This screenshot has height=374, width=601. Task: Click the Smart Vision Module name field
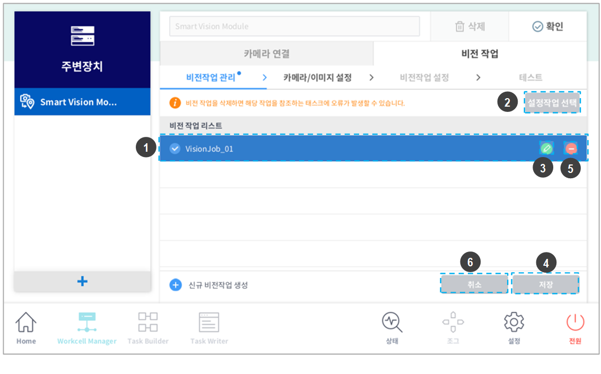[294, 26]
